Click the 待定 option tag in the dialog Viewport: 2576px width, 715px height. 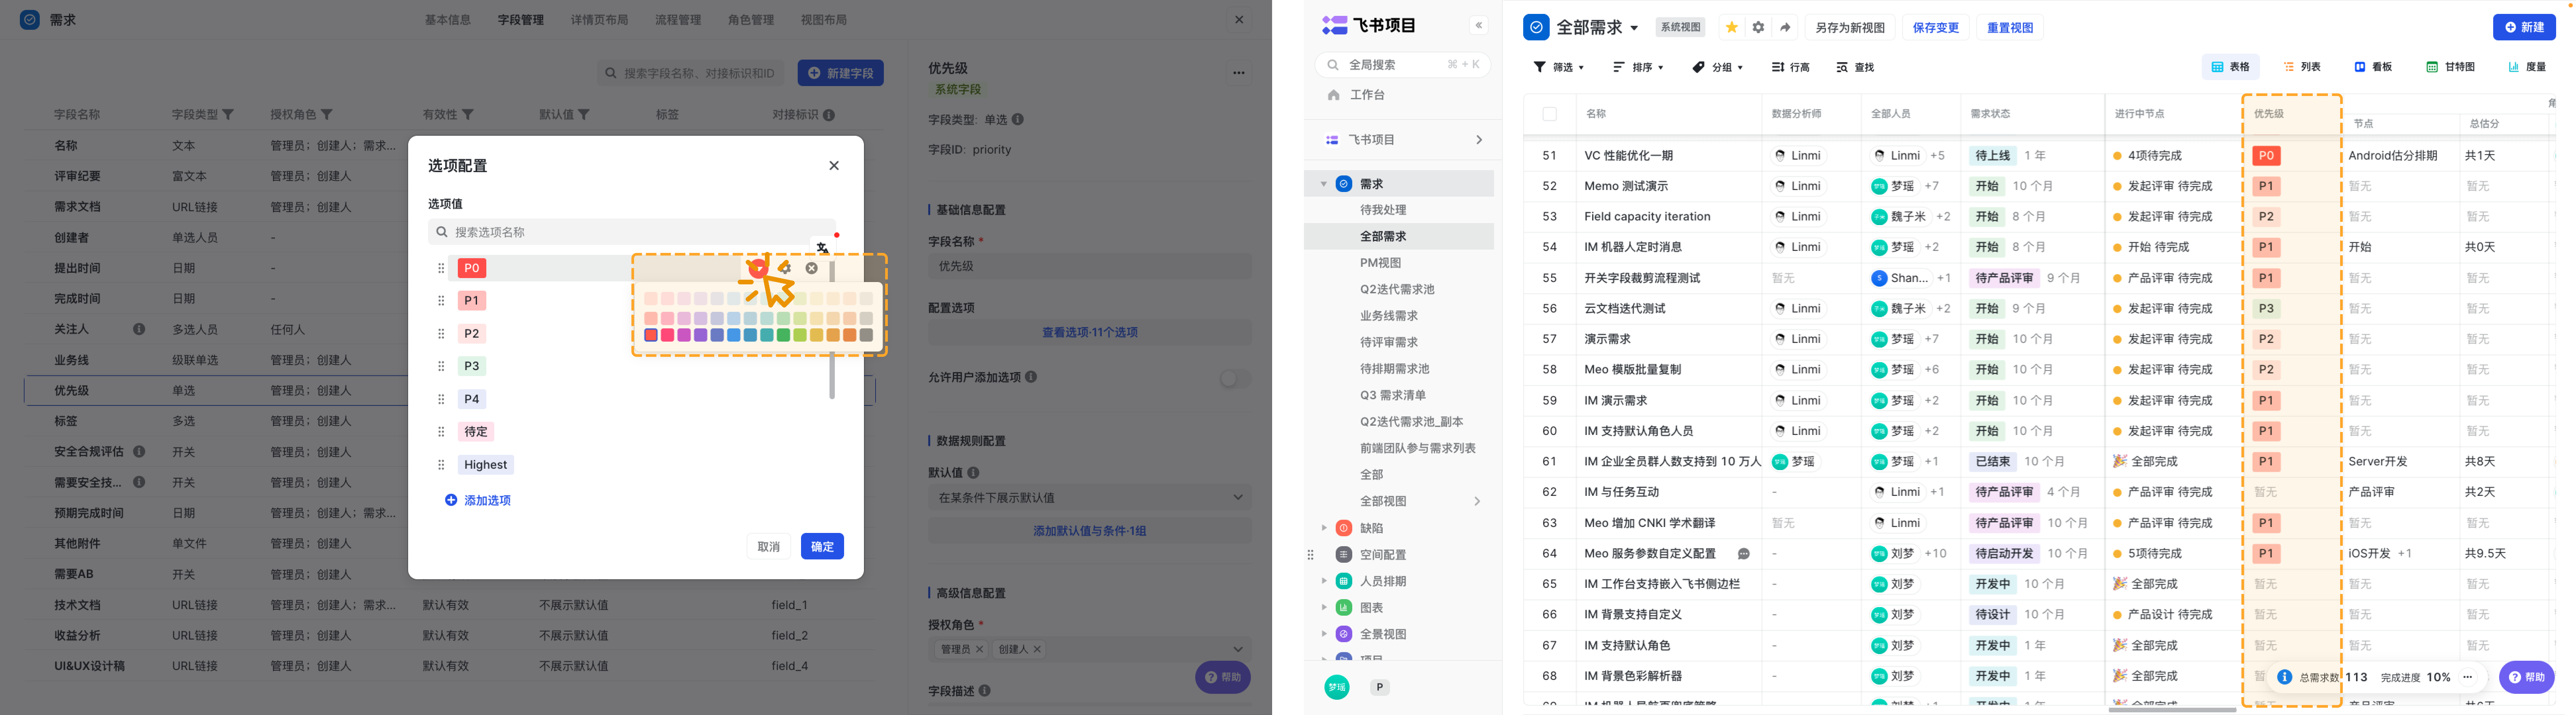[476, 431]
